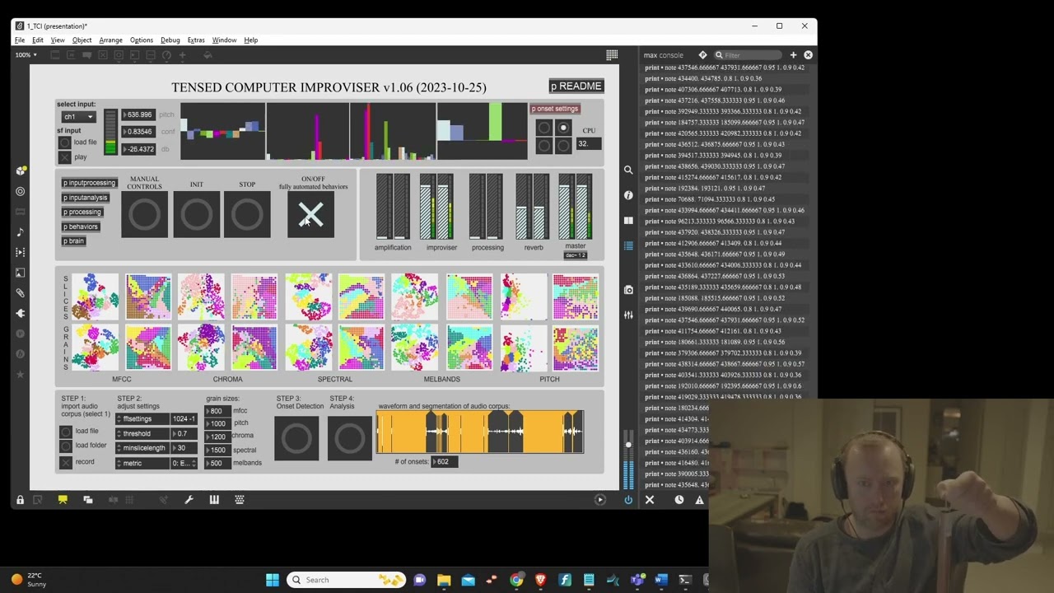Toggle the yellow presentation mode icon

coord(63,499)
